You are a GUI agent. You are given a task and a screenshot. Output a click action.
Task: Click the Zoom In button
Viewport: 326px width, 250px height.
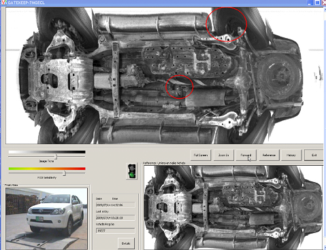(223, 155)
